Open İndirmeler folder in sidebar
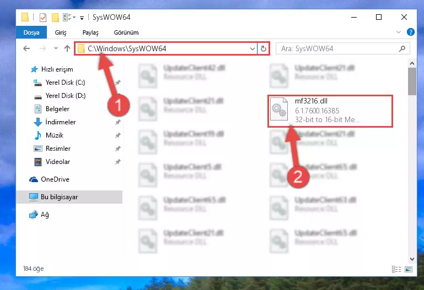424x290 pixels. [60, 122]
